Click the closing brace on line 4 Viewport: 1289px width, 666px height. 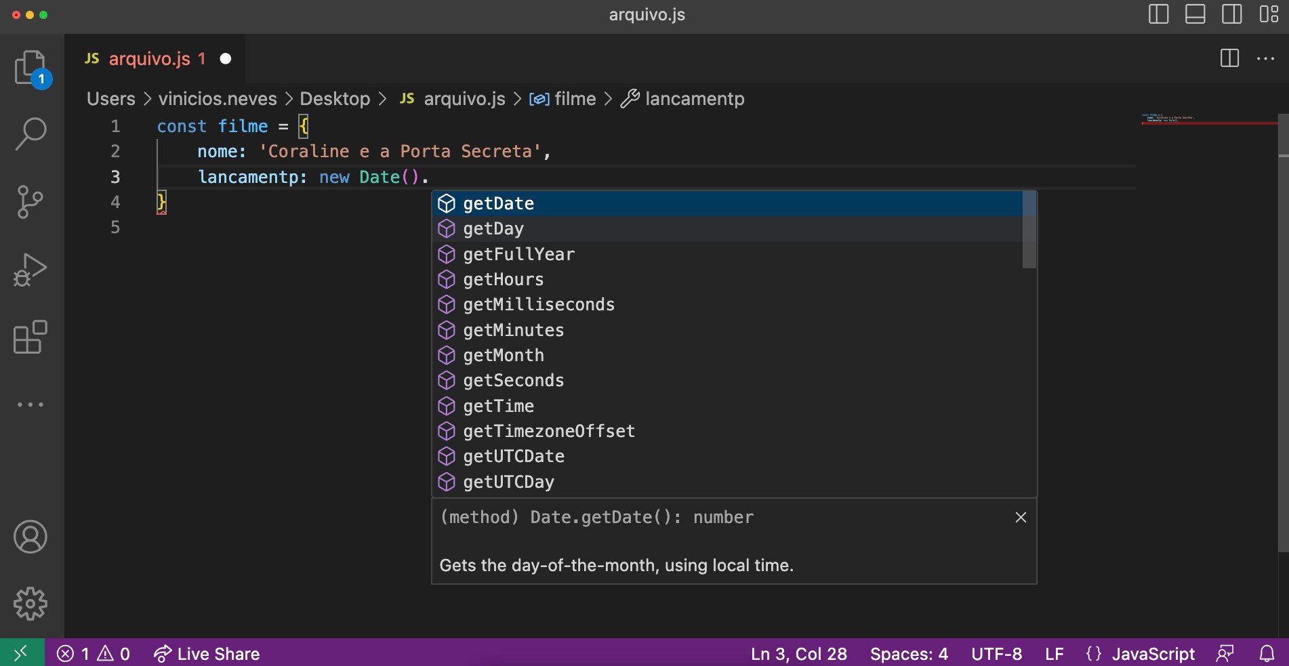[x=161, y=202]
